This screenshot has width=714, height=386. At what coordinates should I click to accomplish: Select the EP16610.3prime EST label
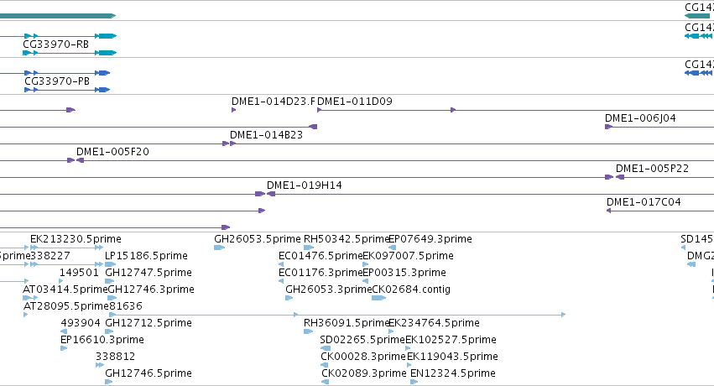pos(102,340)
